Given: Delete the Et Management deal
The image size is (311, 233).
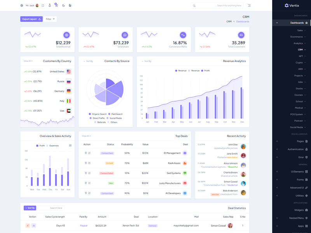Looking at the screenshot, I should (x=86, y=153).
